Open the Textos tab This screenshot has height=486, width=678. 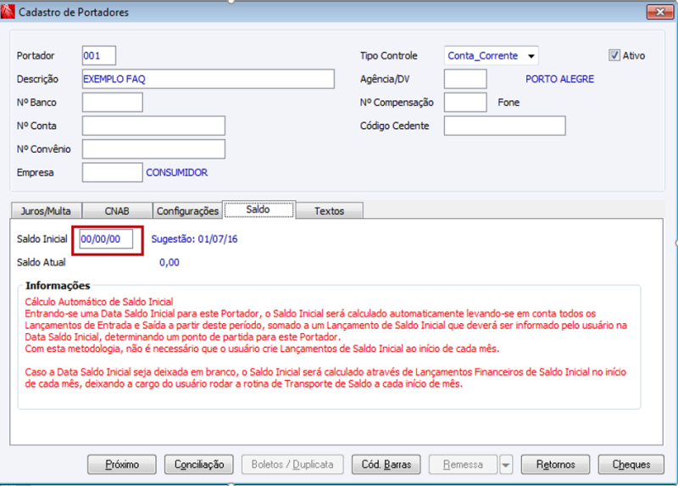click(329, 210)
